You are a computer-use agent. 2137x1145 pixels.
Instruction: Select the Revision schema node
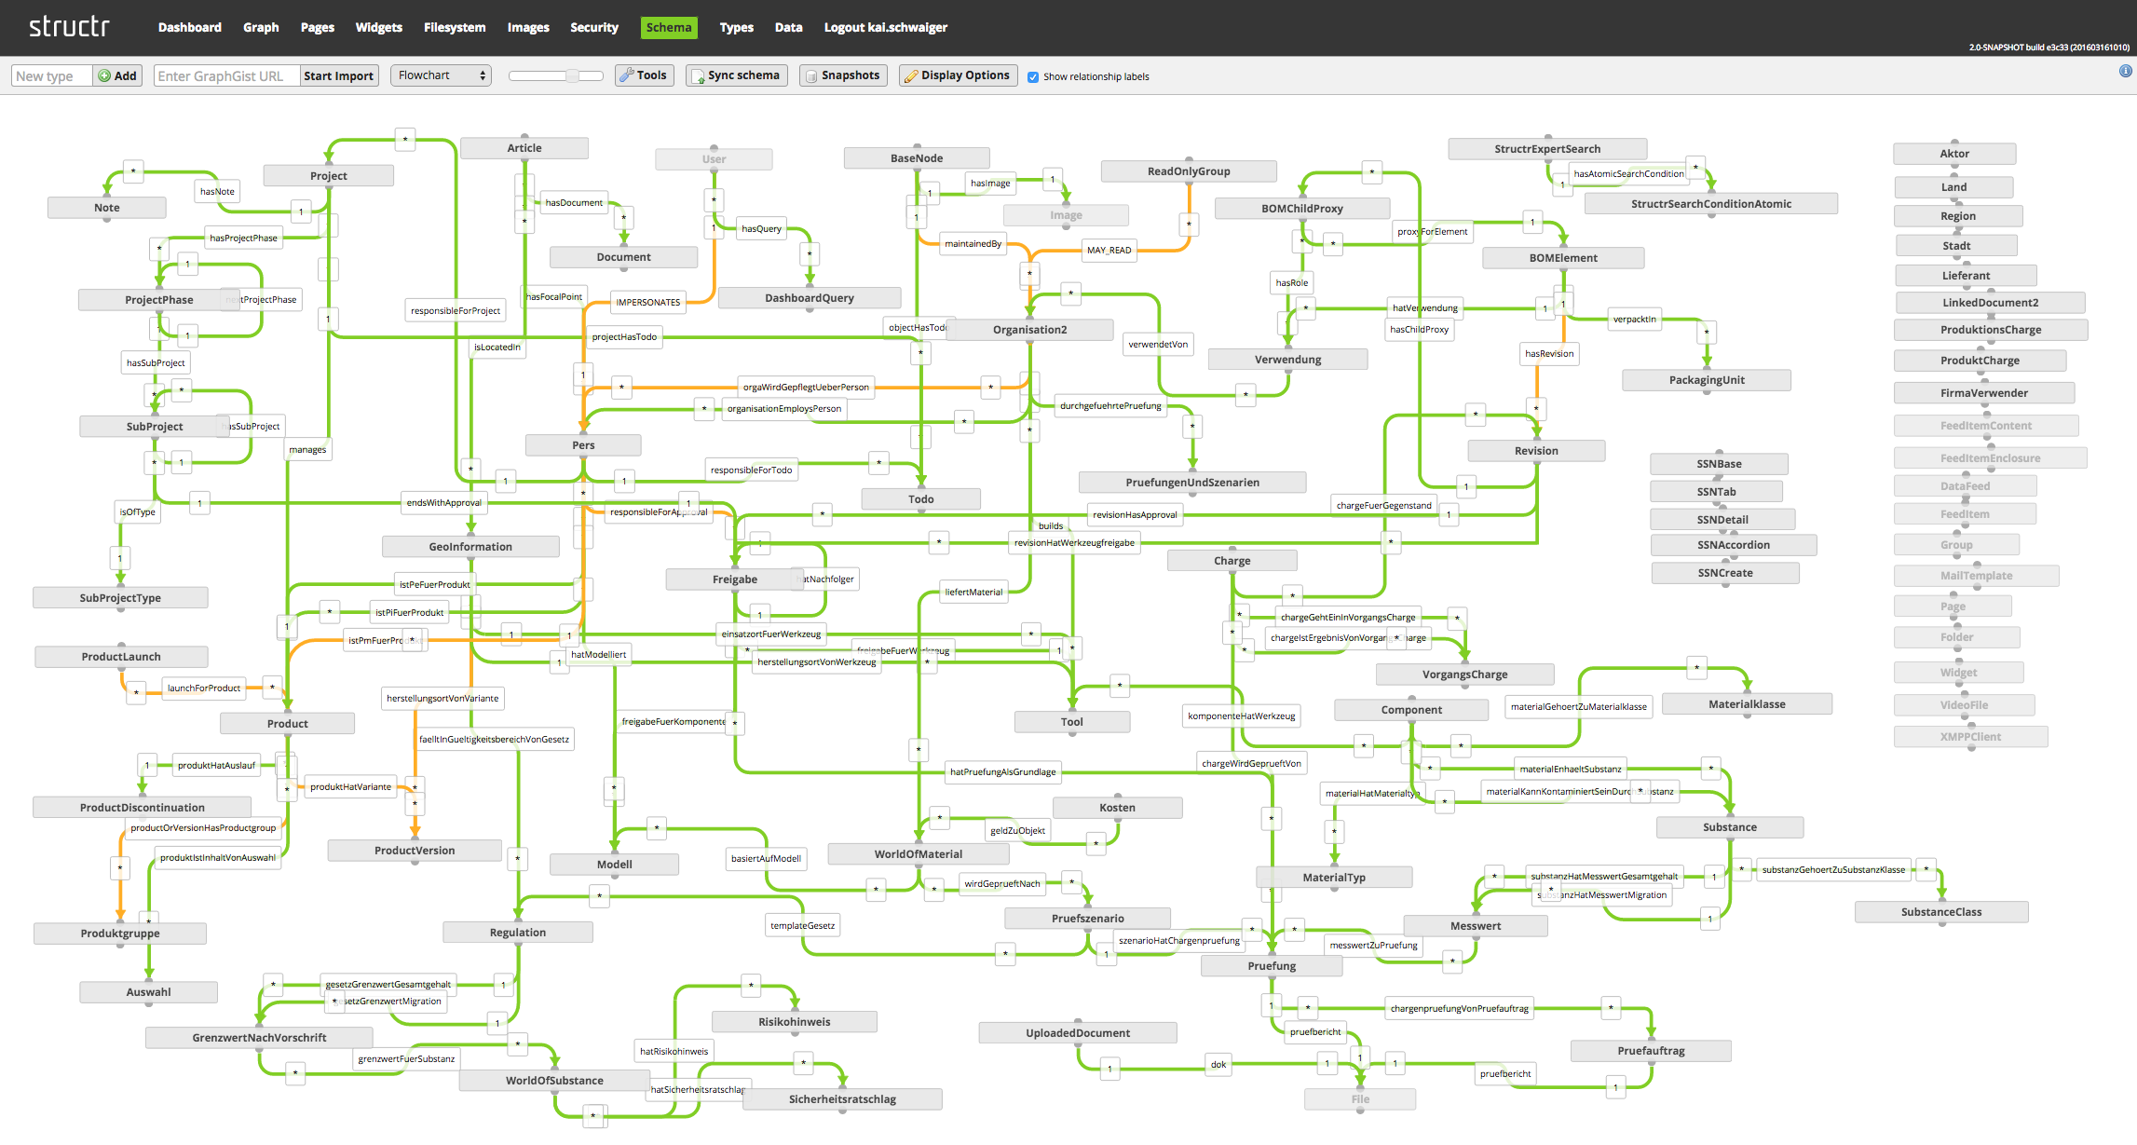point(1536,450)
